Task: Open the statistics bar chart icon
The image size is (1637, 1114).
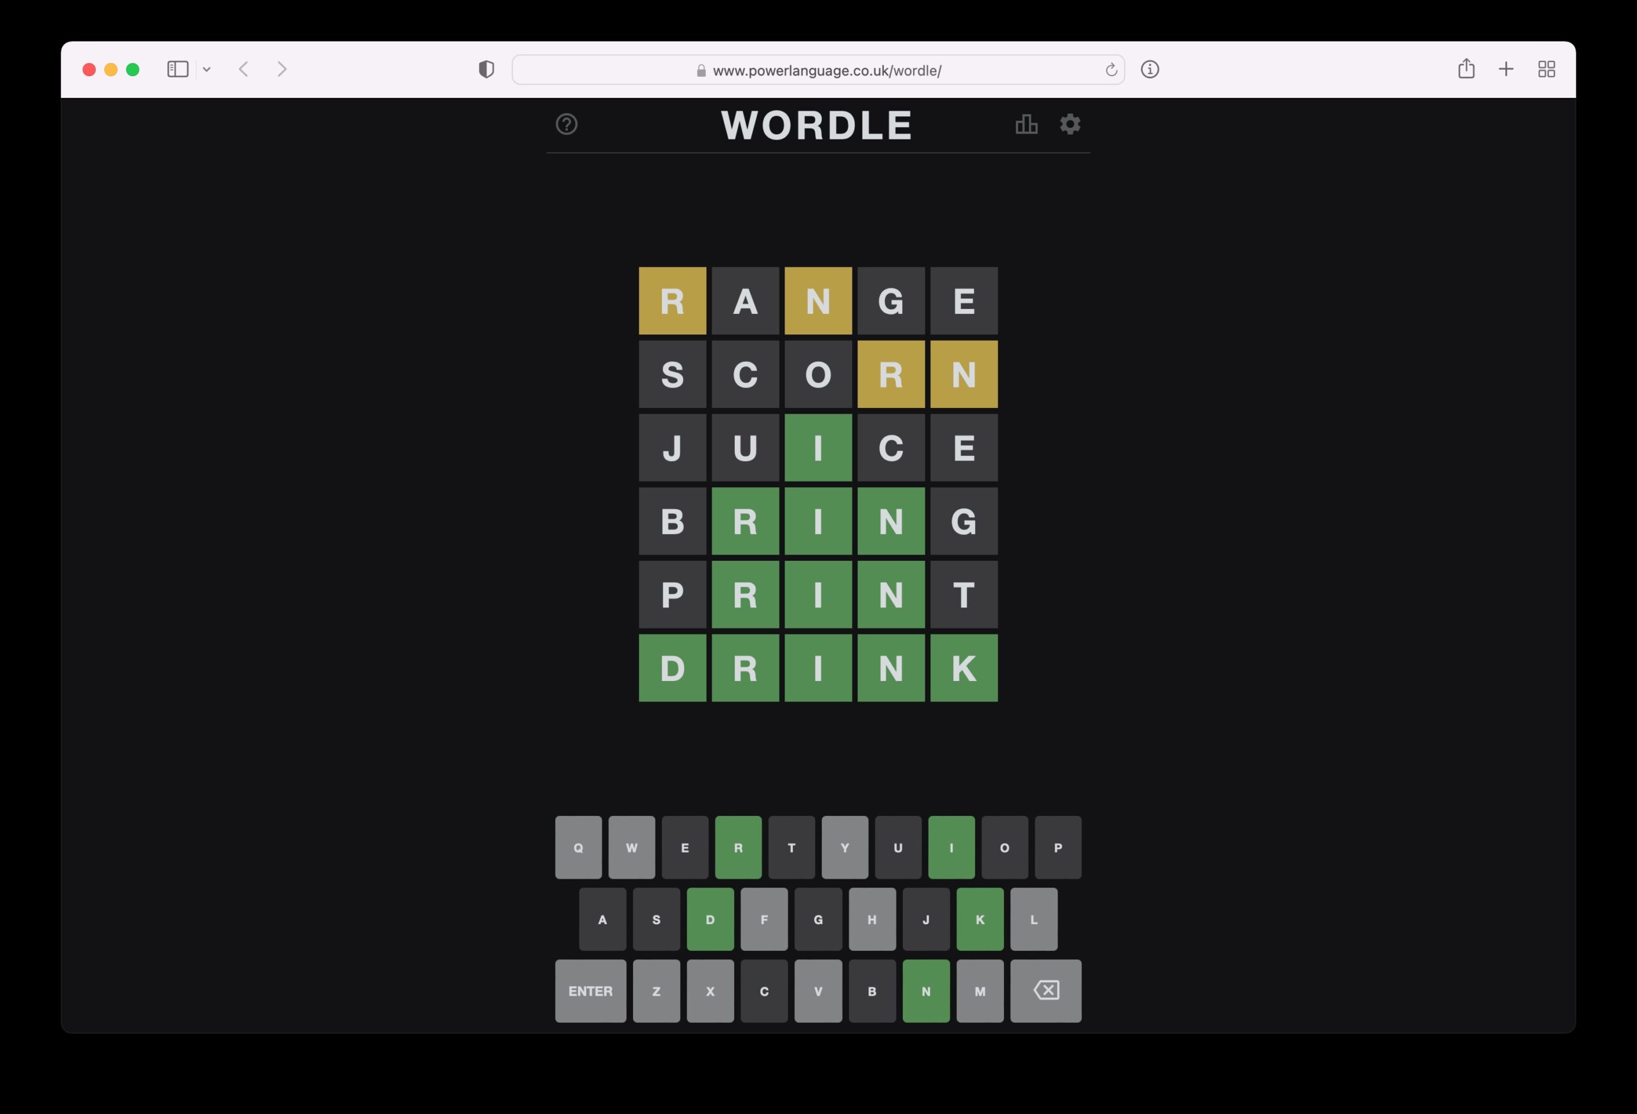Action: (1026, 124)
